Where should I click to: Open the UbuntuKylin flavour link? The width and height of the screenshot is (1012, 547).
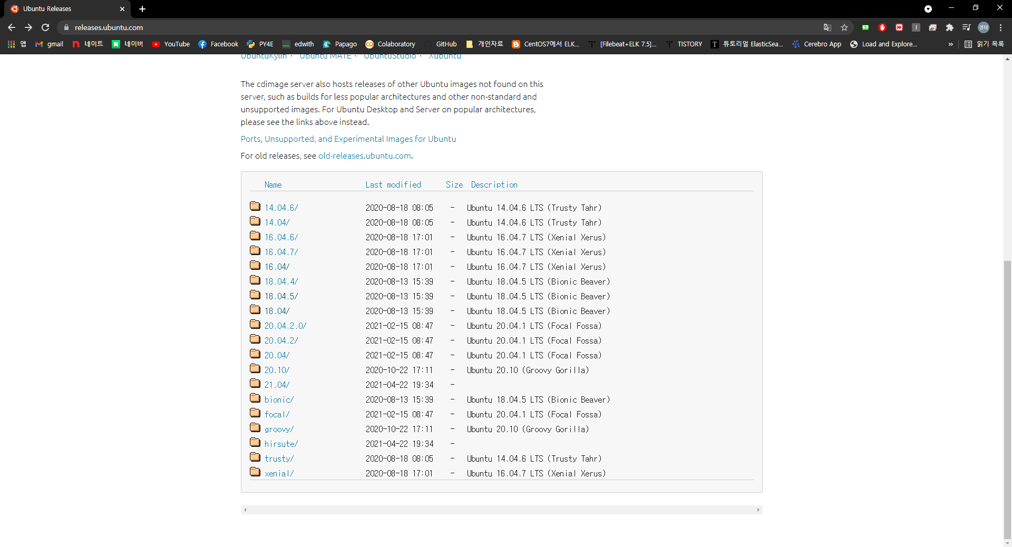pyautogui.click(x=264, y=56)
